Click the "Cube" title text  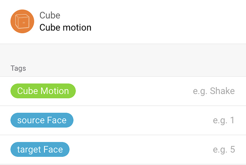[x=50, y=15]
